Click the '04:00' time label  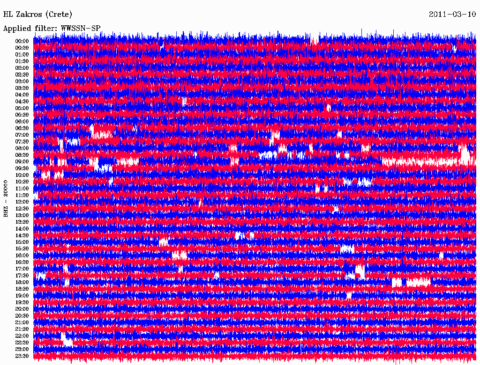coord(22,95)
